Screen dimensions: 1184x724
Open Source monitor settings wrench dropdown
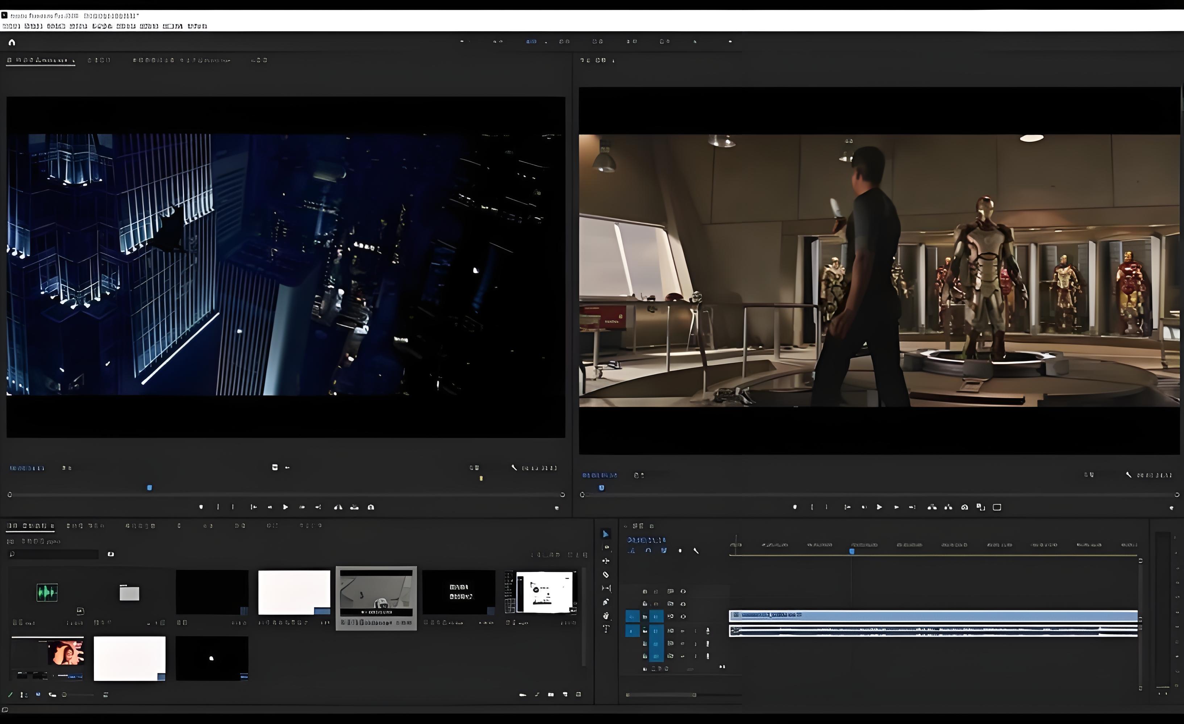point(514,467)
